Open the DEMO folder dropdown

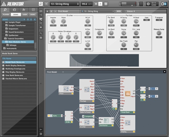pos(14,20)
